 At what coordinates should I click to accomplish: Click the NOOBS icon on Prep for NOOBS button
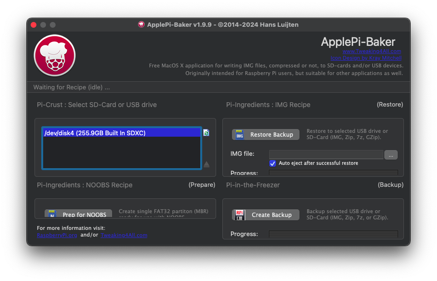[51, 214]
